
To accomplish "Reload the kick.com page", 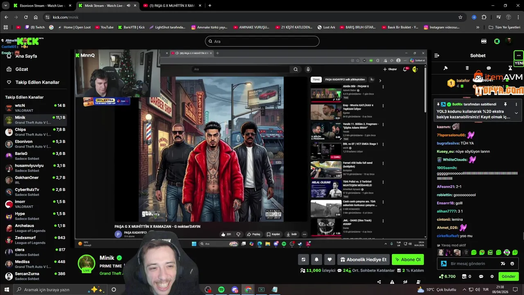I will [26, 17].
